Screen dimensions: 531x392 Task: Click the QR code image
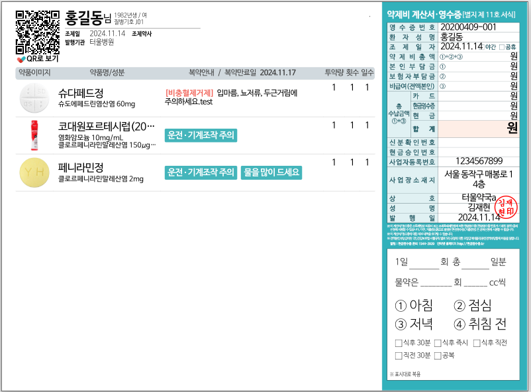37,31
